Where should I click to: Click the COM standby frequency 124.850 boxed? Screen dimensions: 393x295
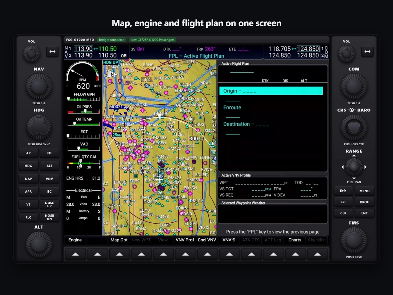tap(308, 49)
